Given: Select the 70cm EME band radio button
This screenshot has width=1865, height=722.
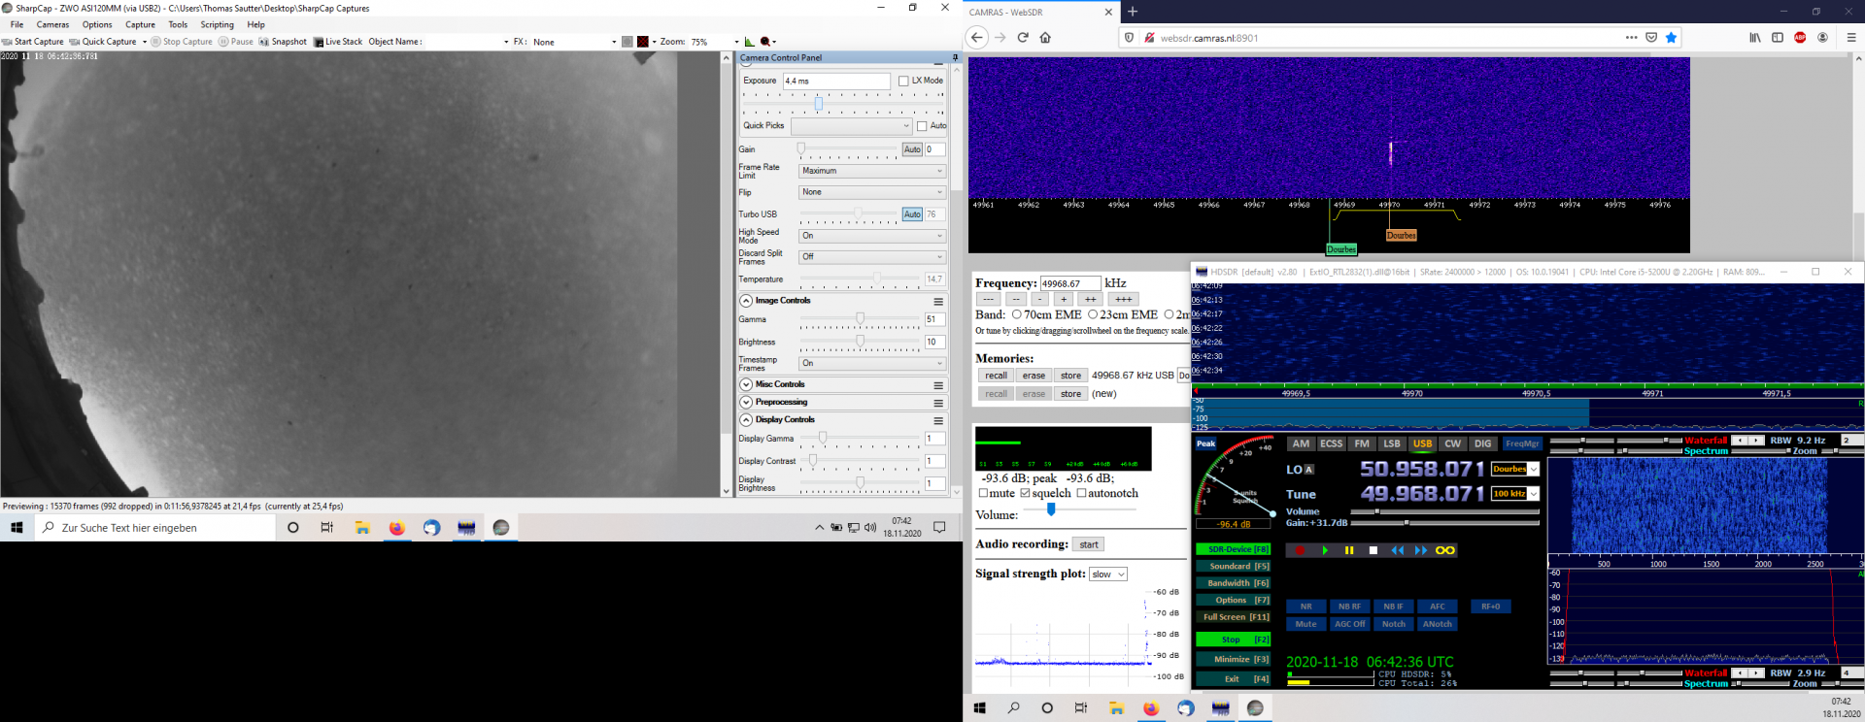Looking at the screenshot, I should 1017,314.
